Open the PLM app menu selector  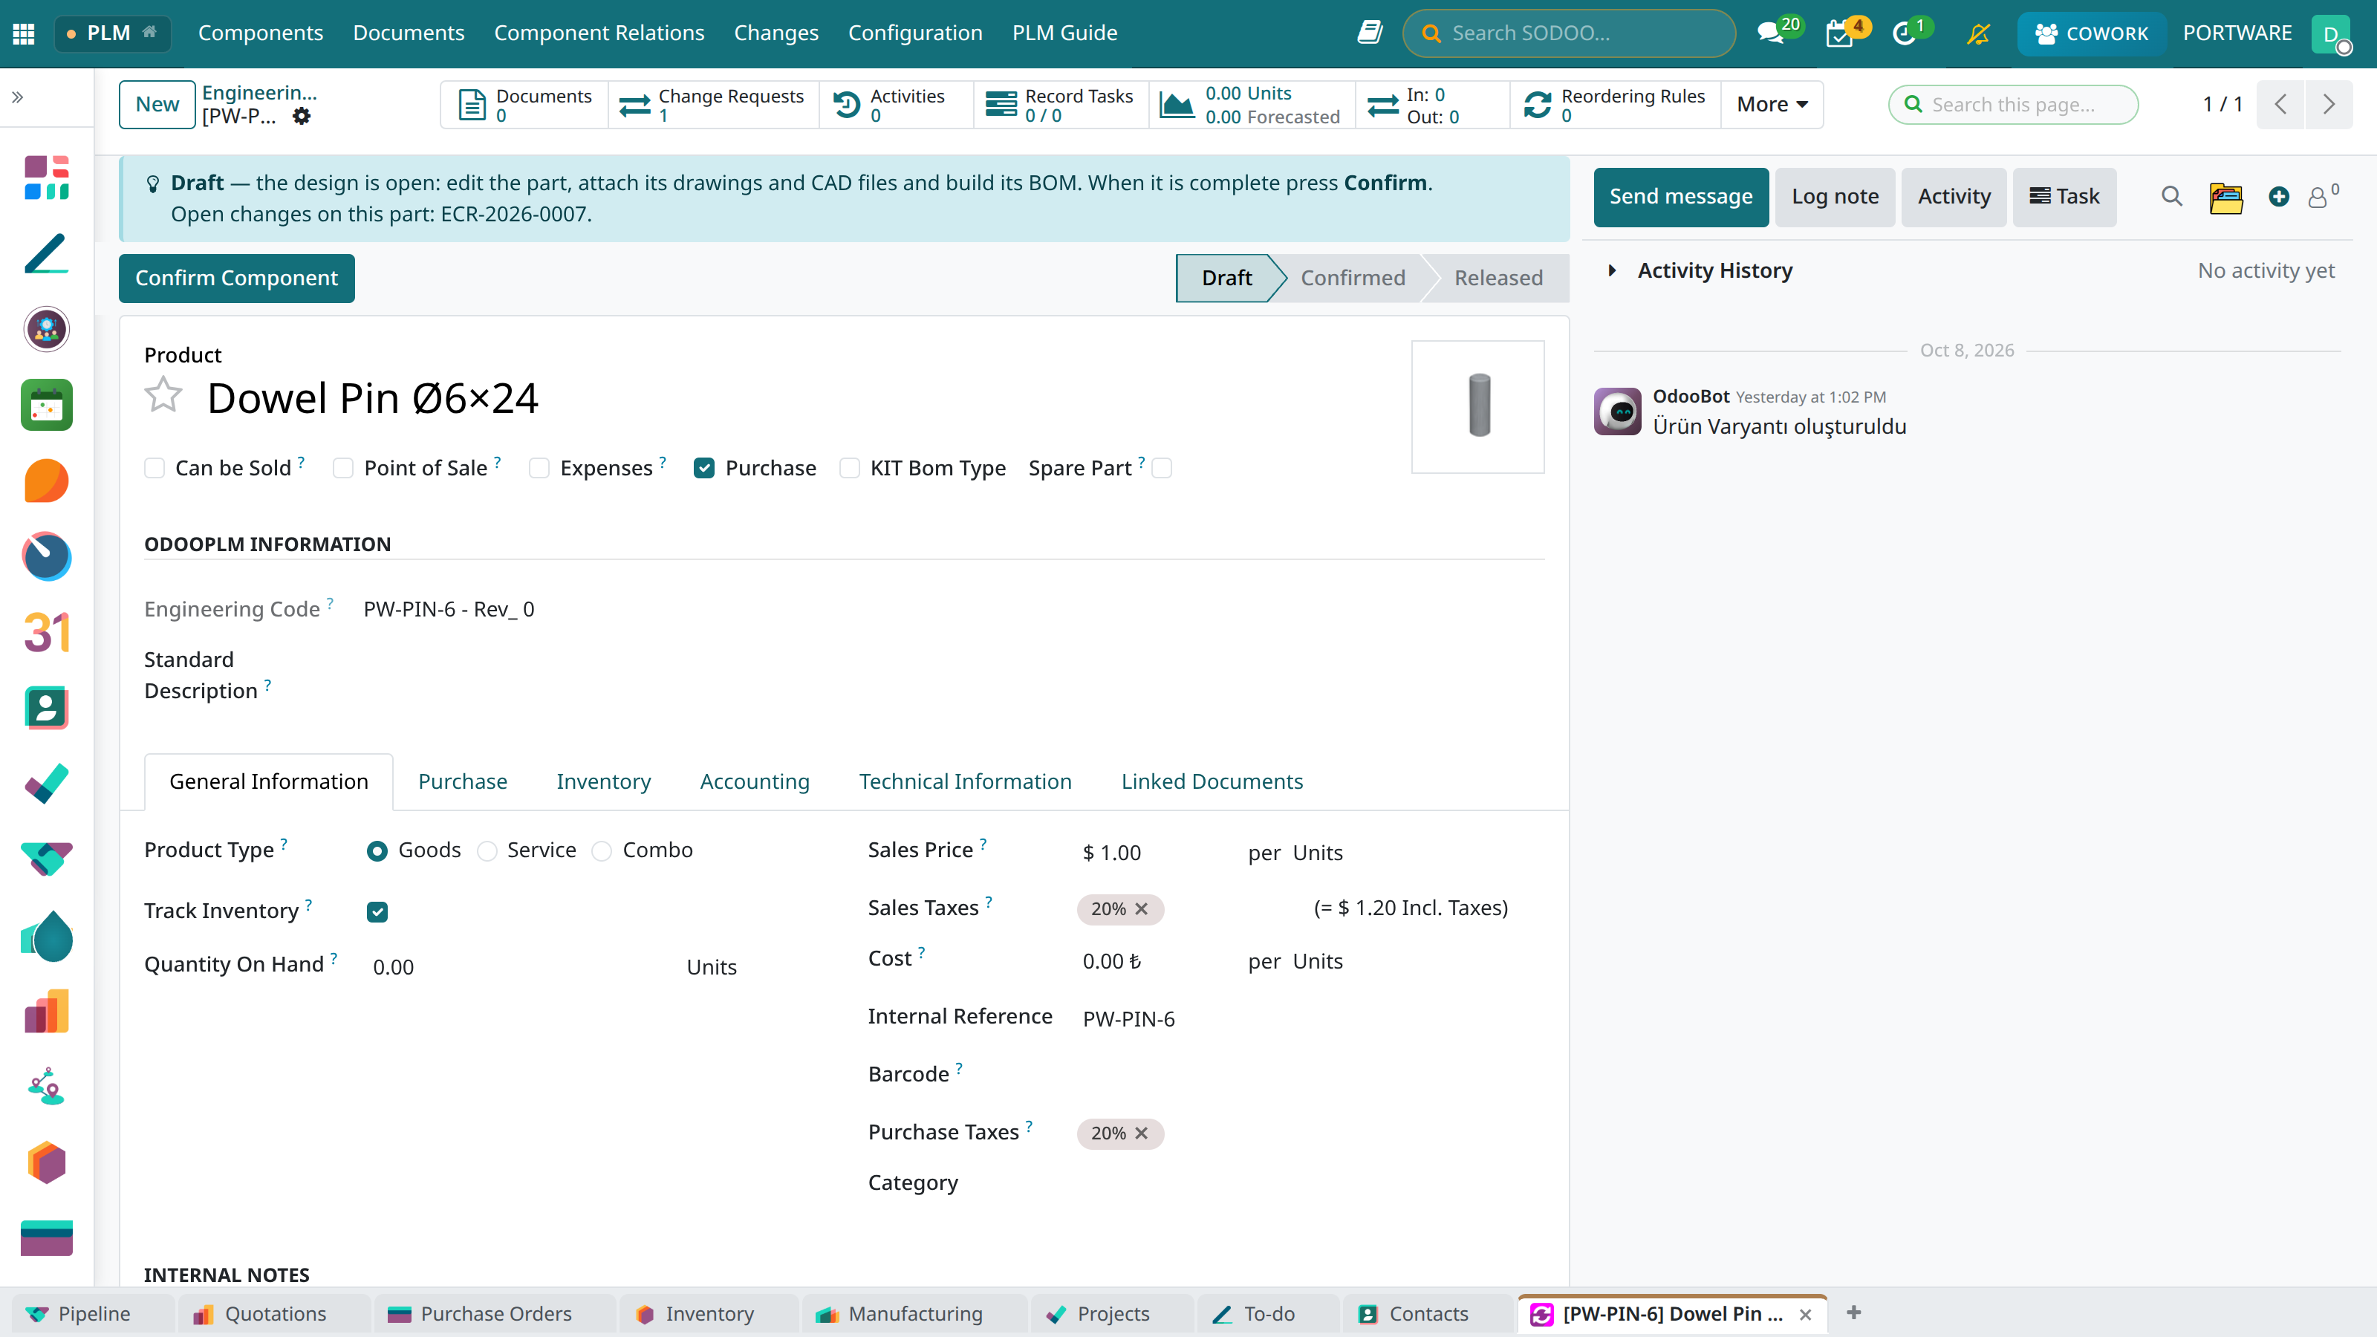pyautogui.click(x=113, y=33)
